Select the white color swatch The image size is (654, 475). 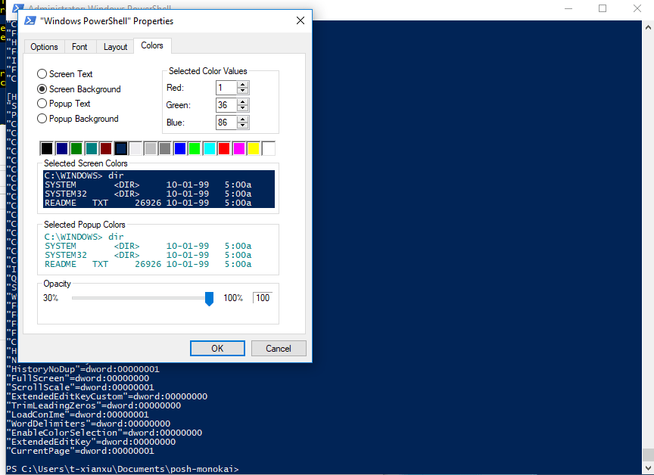coord(267,148)
